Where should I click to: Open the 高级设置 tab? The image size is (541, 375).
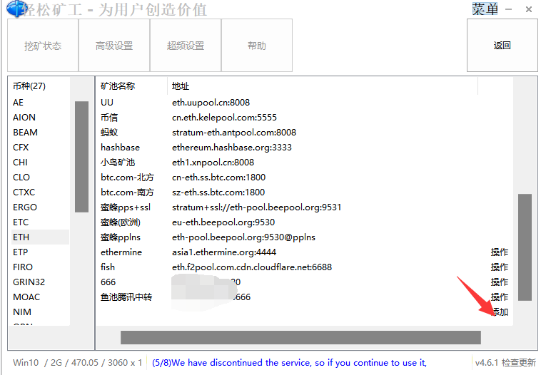coord(114,46)
